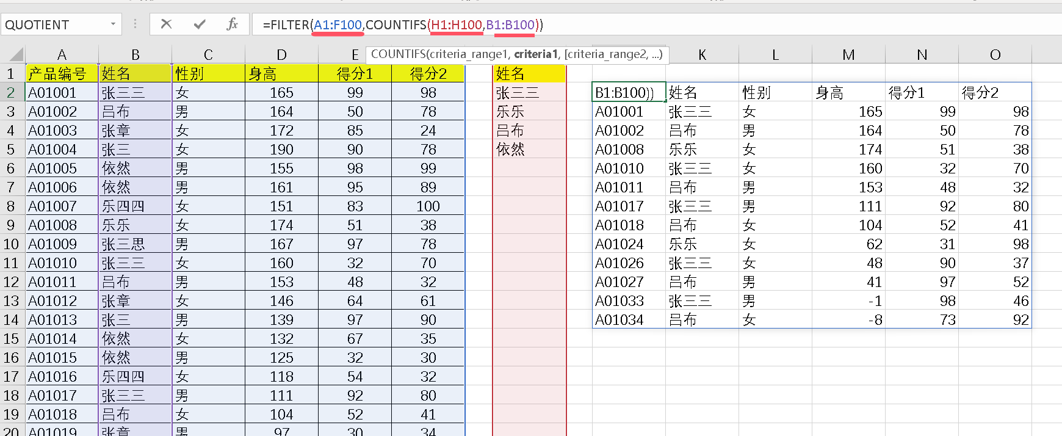Select row 2 header
This screenshot has height=436, width=1062.
tap(12, 92)
